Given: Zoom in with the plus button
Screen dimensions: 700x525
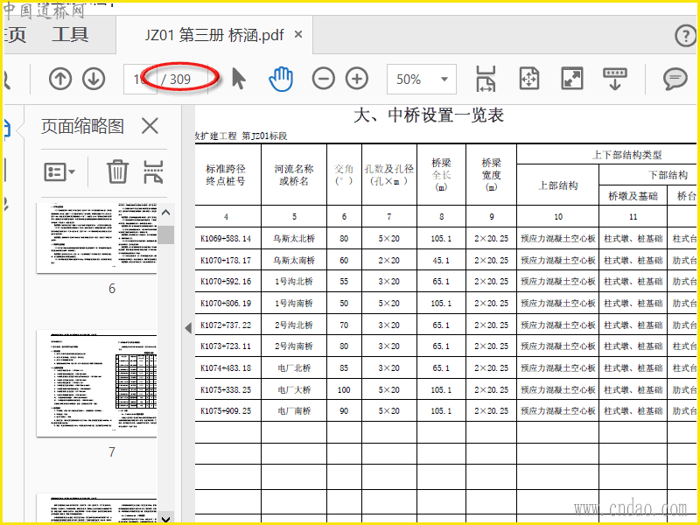Looking at the screenshot, I should [x=357, y=79].
